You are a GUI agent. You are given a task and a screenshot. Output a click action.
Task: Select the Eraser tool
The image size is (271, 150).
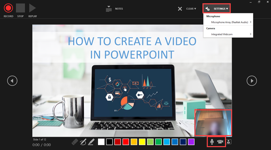(x=75, y=142)
